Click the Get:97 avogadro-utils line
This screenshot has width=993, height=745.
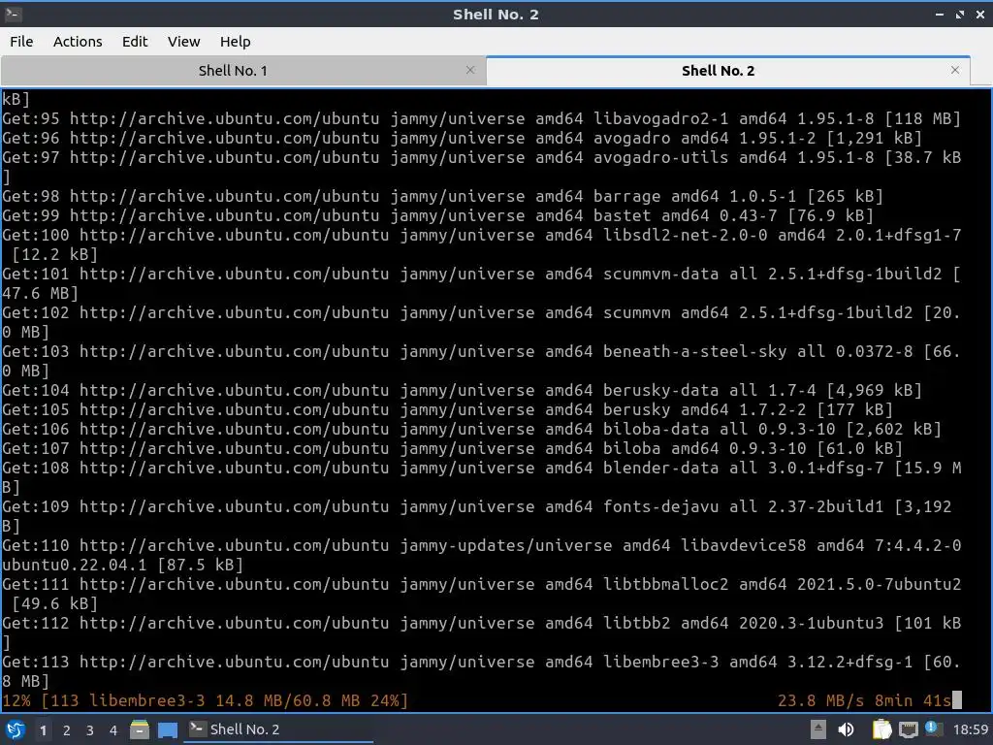[x=481, y=167]
